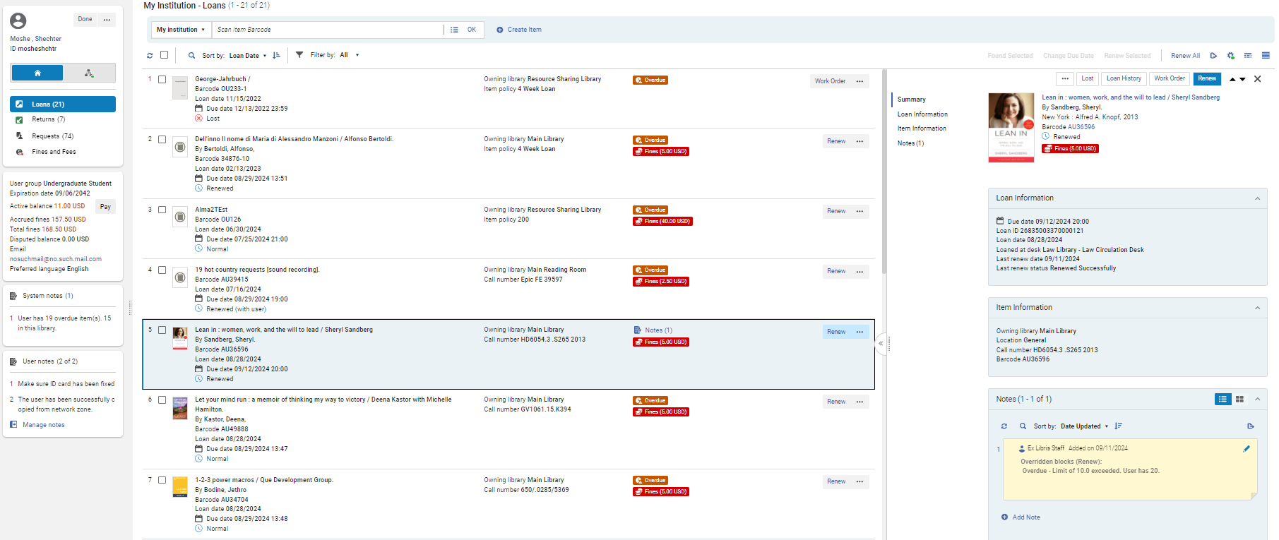The image size is (1279, 540).
Task: Click the home icon in user panel
Action: pos(37,73)
